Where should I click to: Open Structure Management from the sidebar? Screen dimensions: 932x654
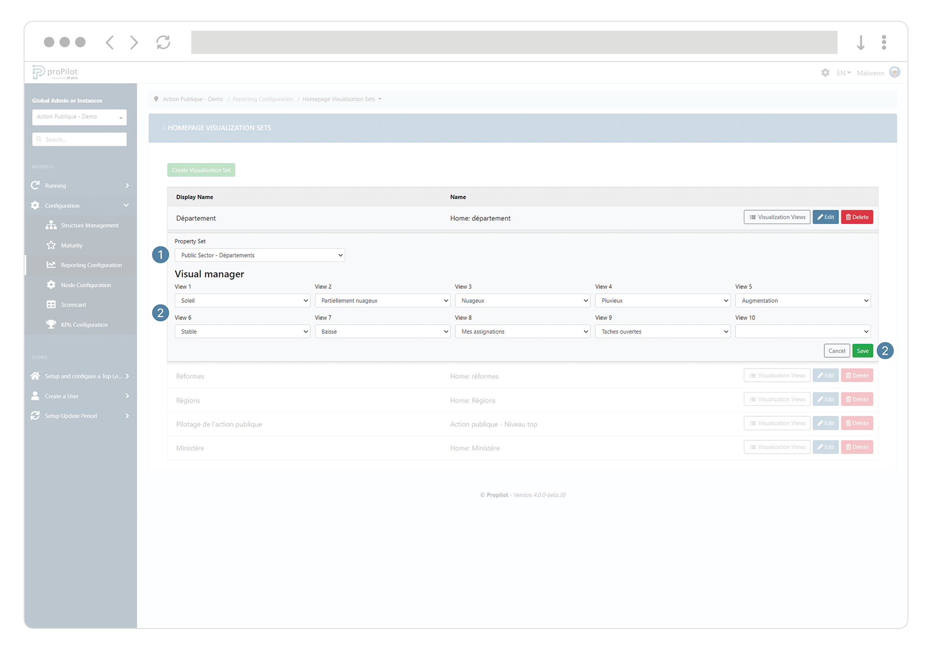(89, 225)
